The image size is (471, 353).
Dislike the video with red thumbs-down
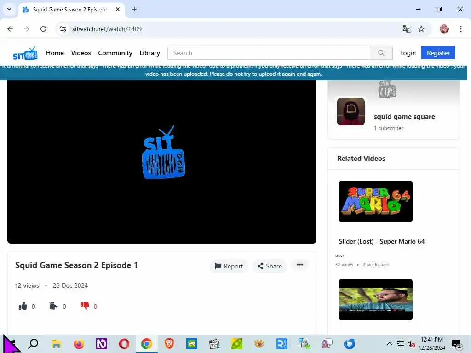(x=85, y=306)
